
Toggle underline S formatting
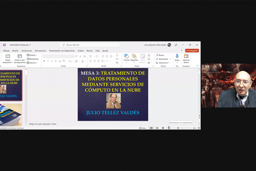[x=52, y=61]
